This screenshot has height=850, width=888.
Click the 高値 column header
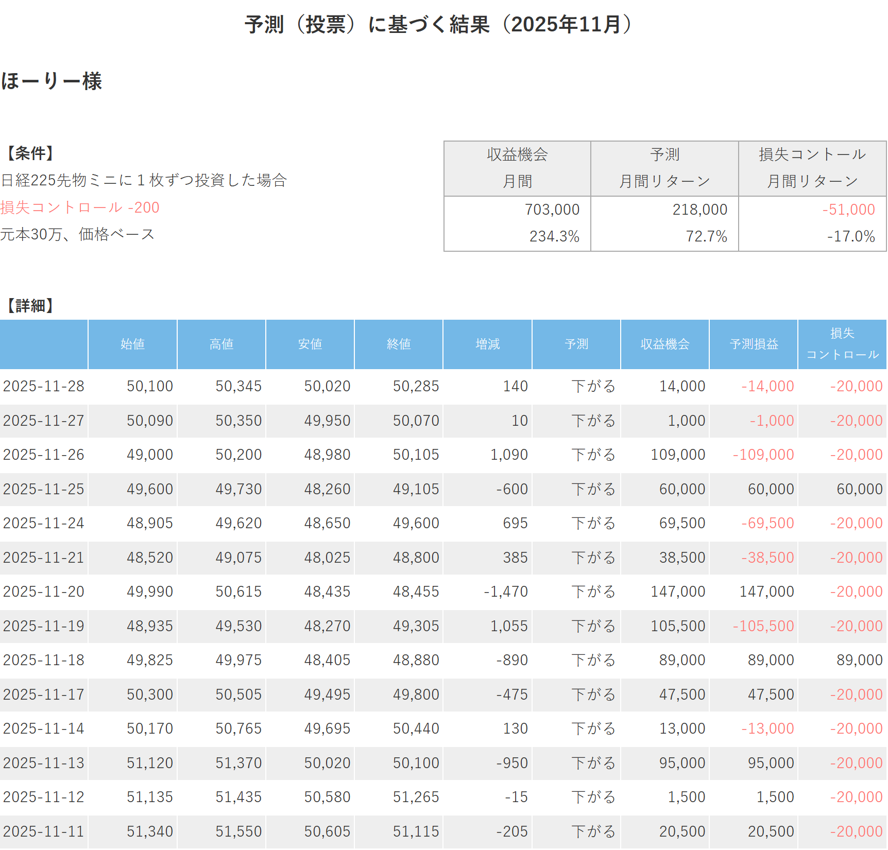point(221,344)
